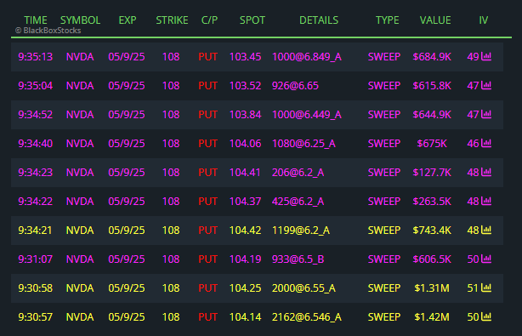Click the $1.31M value cell
The height and width of the screenshot is (336, 522).
(432, 288)
